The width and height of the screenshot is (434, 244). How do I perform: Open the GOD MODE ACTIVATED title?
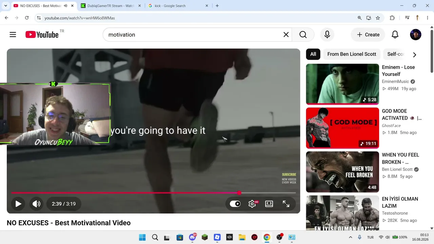pos(402,115)
